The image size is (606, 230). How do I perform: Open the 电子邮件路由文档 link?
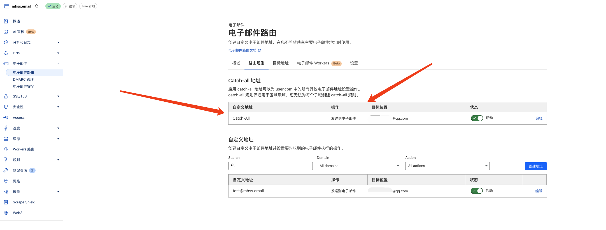coord(243,50)
